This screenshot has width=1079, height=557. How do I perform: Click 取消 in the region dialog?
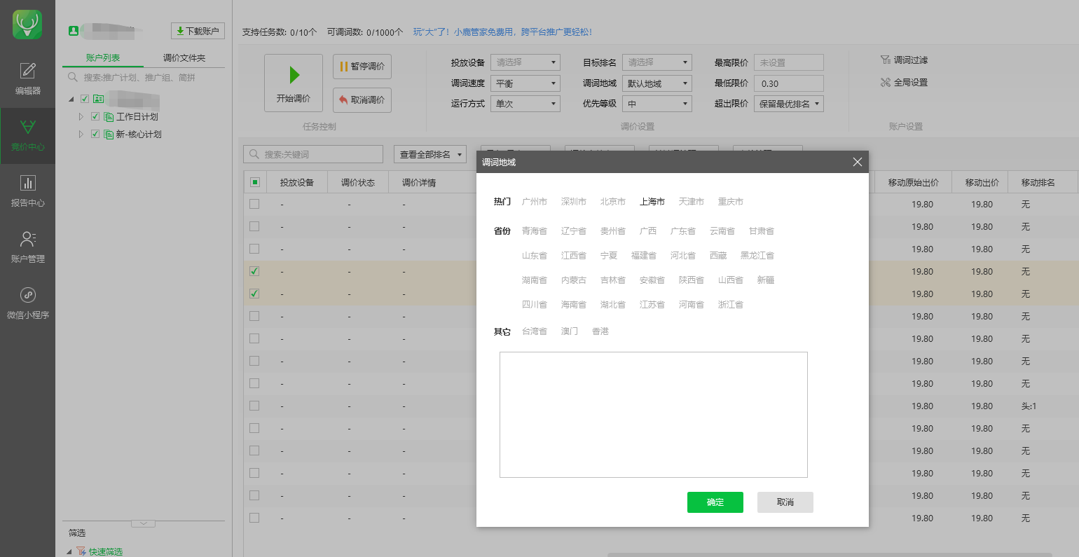click(785, 502)
